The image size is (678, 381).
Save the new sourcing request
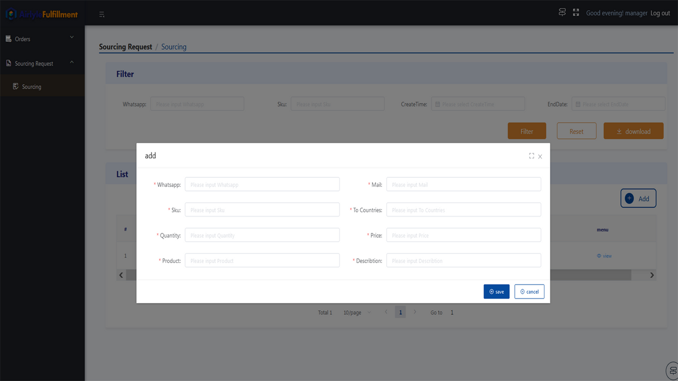[x=496, y=291]
